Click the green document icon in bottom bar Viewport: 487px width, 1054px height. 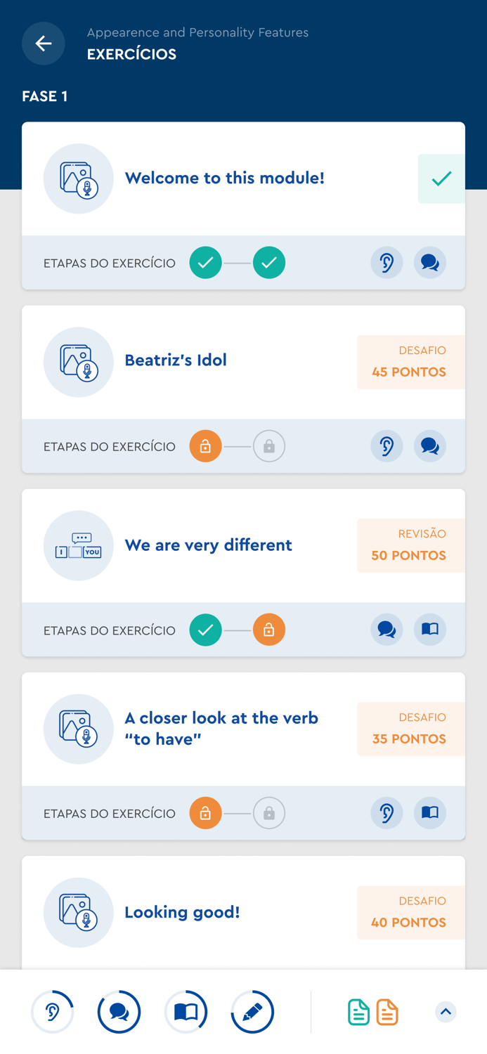(x=358, y=1012)
